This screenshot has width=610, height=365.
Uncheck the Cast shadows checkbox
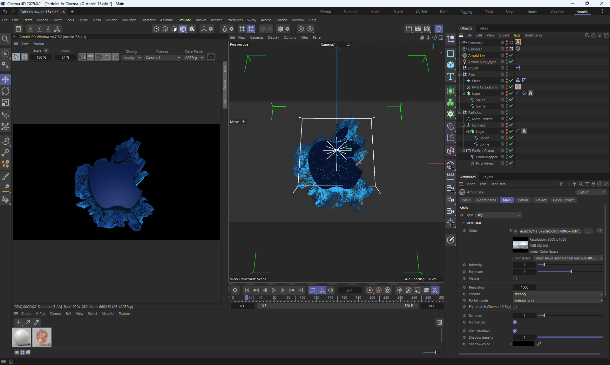[x=515, y=331]
